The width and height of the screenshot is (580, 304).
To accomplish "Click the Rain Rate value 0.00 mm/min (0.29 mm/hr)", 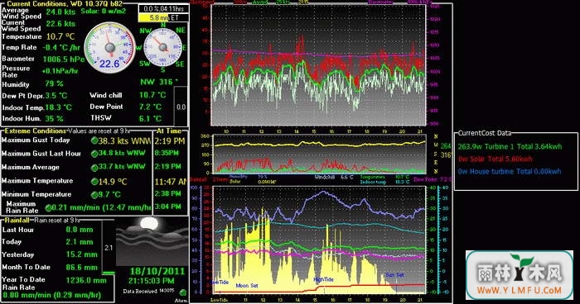I will point(51,295).
